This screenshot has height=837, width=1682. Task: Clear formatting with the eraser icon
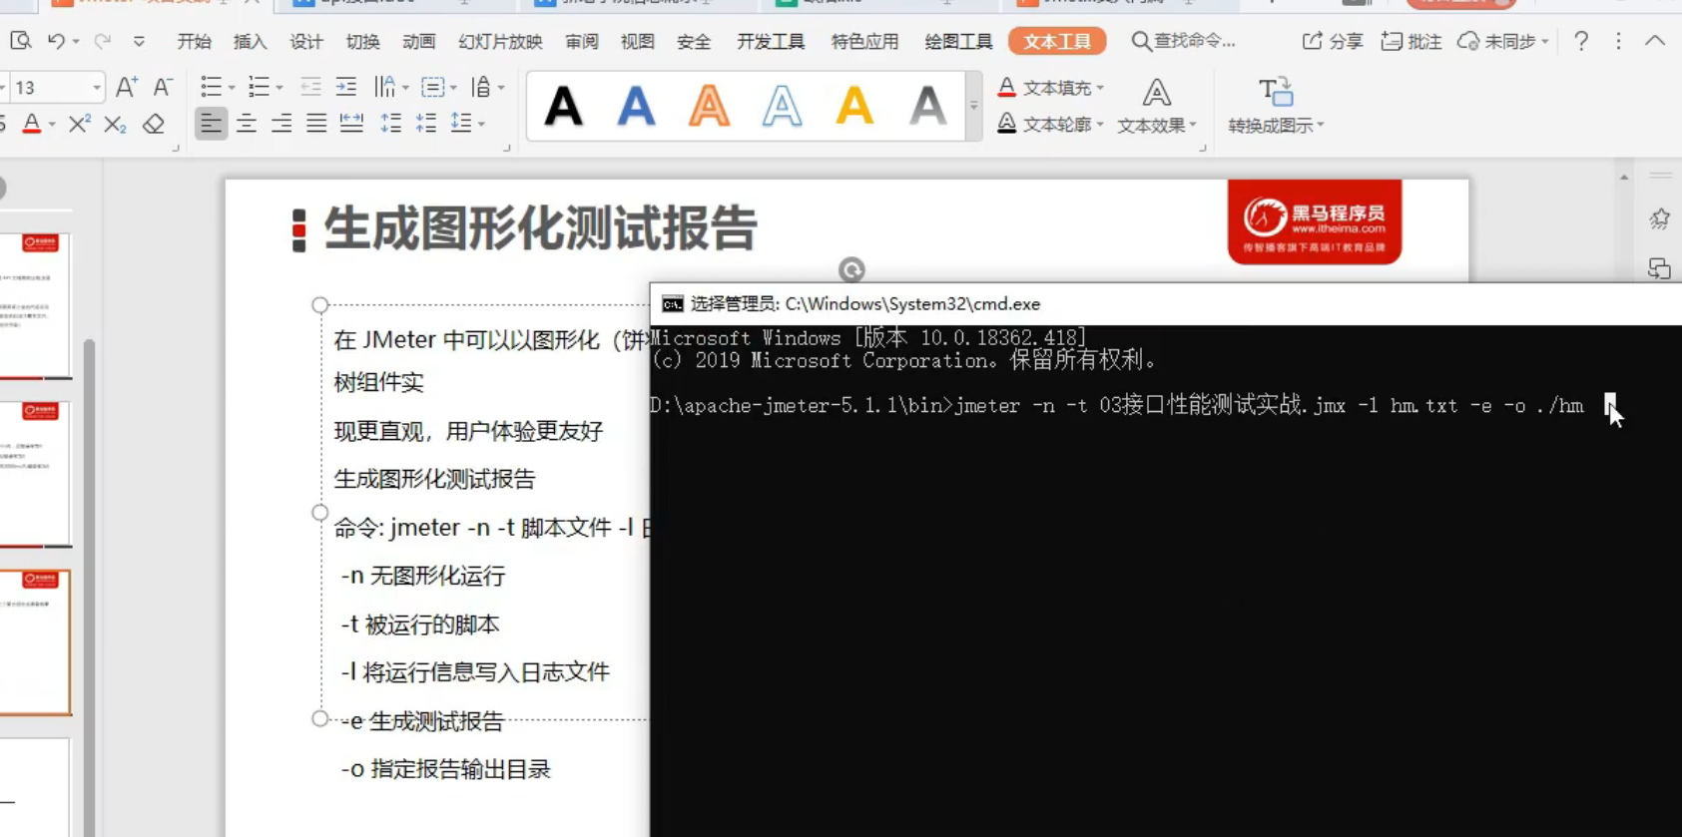[x=153, y=125]
